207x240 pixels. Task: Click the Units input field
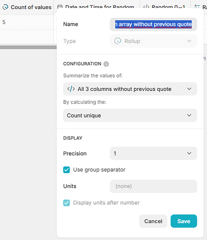pyautogui.click(x=154, y=186)
